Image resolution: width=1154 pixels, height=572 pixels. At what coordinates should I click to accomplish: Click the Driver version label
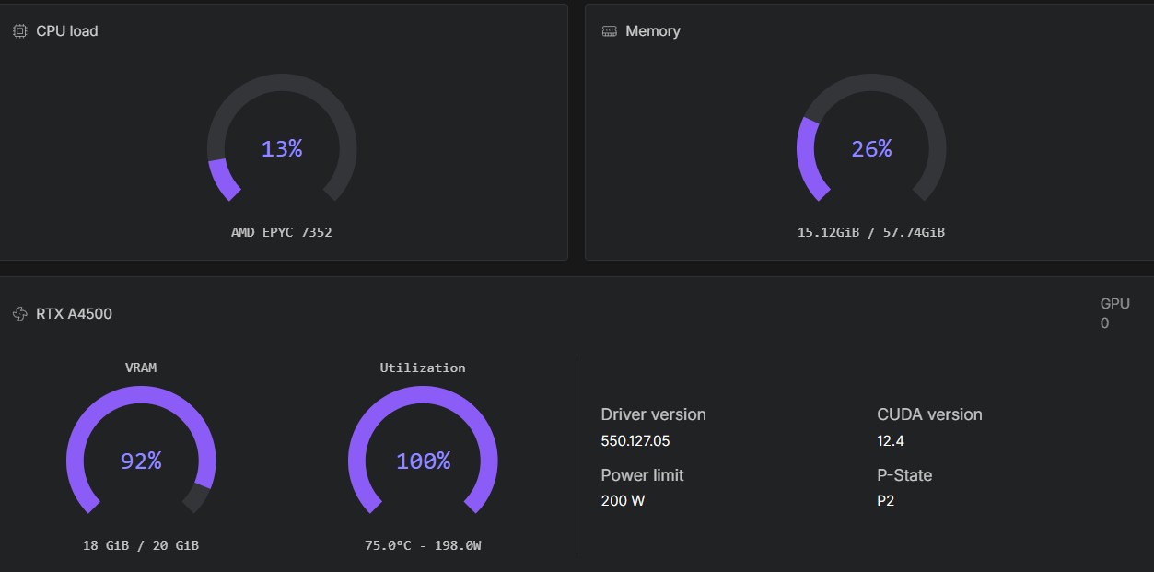point(654,414)
